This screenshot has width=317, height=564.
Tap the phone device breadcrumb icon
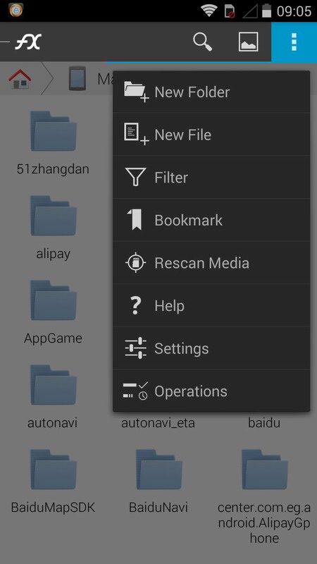(x=77, y=78)
